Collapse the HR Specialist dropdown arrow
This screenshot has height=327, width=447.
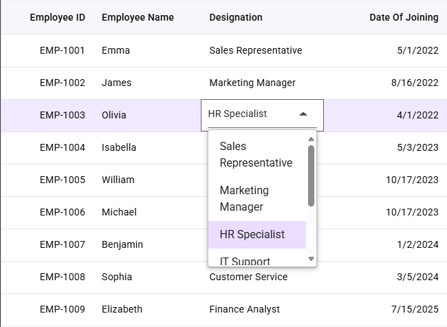point(303,114)
